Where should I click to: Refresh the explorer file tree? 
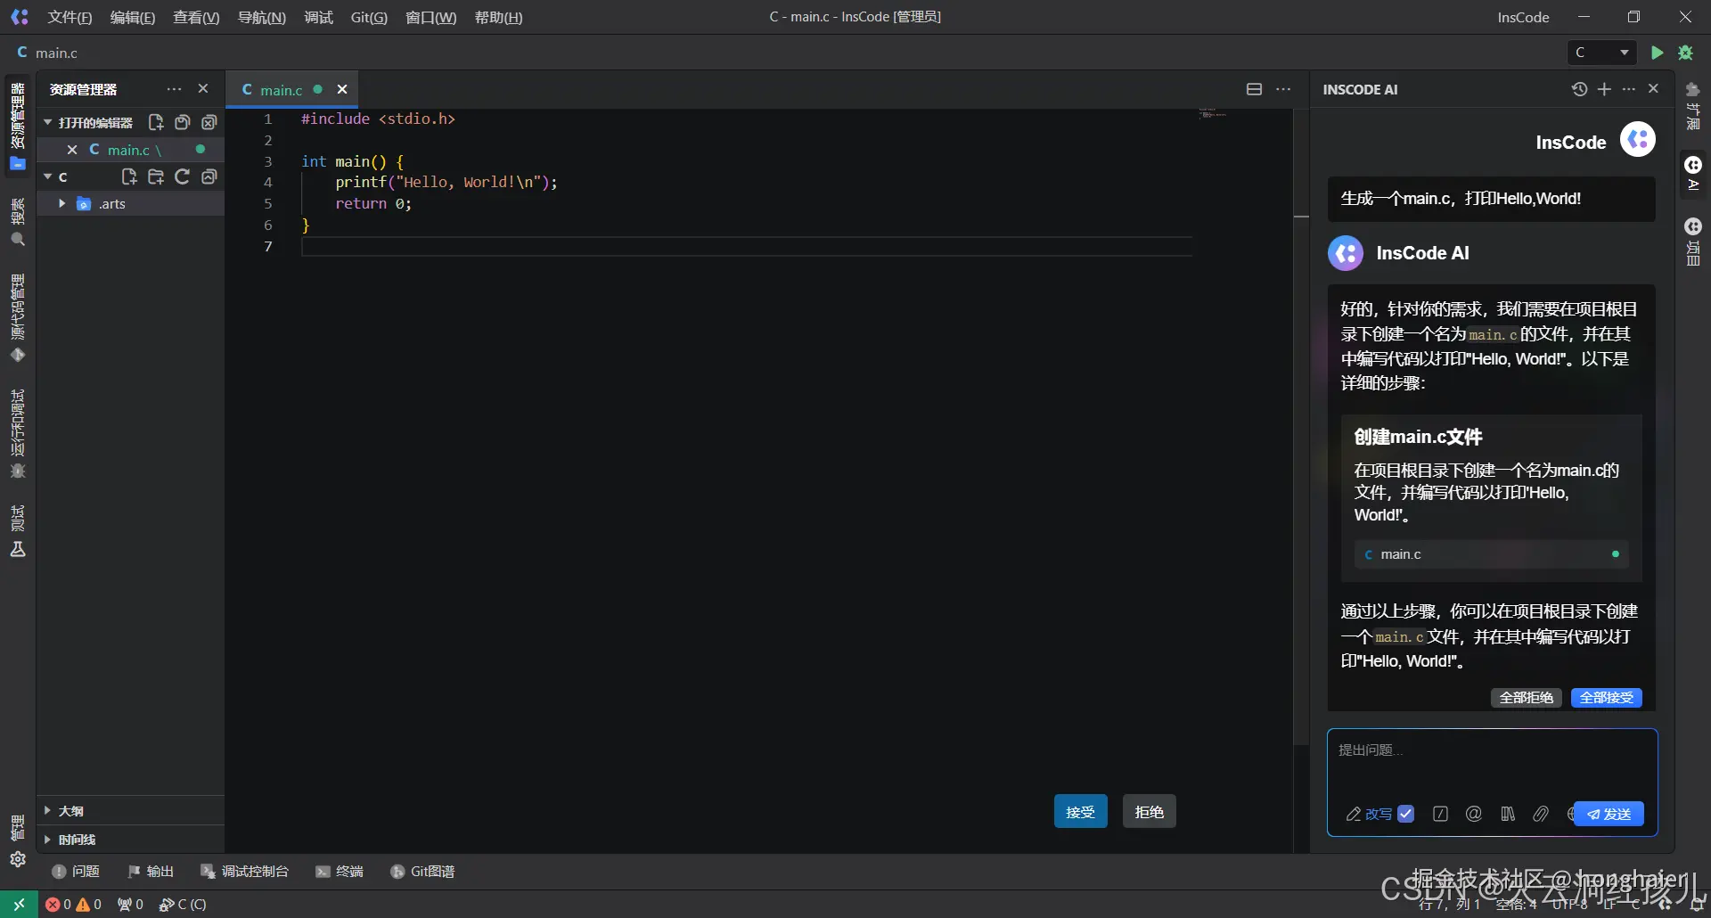pyautogui.click(x=183, y=176)
